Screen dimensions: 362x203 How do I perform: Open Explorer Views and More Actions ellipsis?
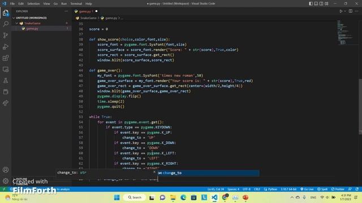(66, 11)
